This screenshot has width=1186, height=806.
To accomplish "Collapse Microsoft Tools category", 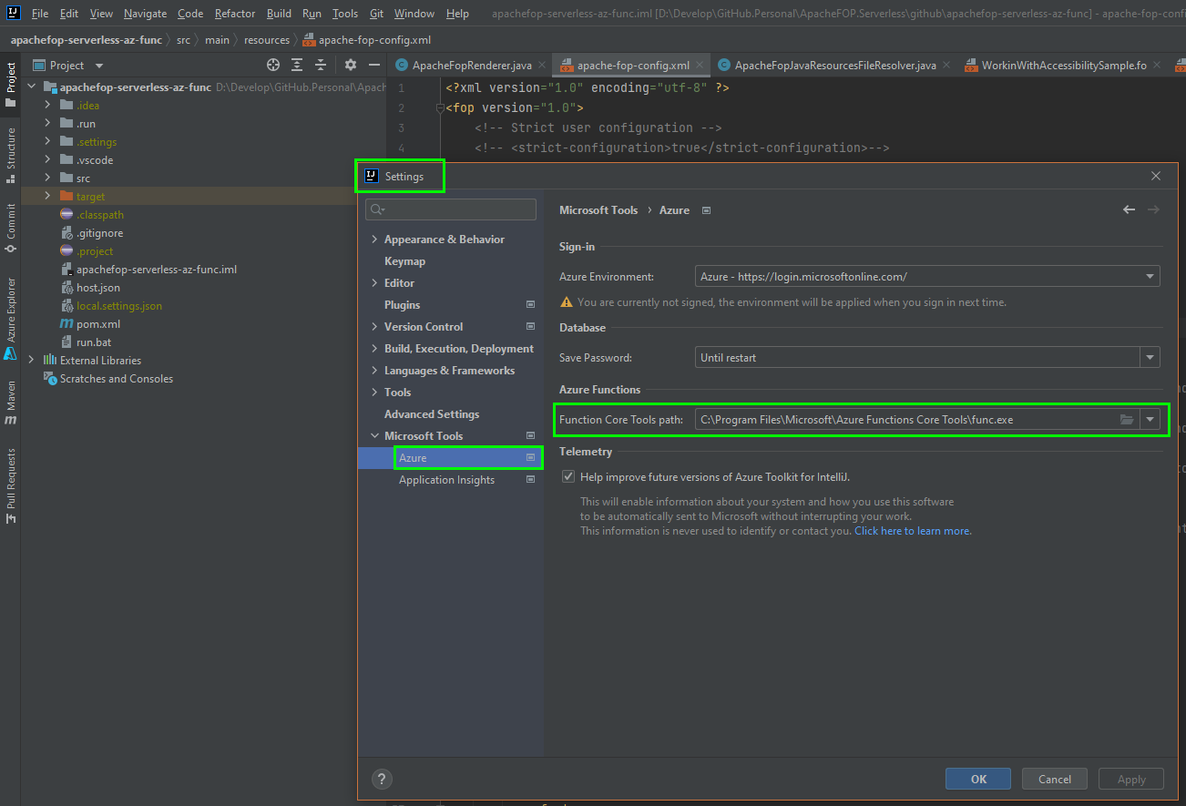I will (x=374, y=436).
